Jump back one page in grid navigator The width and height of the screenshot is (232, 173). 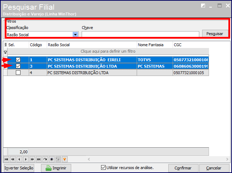point(13,159)
